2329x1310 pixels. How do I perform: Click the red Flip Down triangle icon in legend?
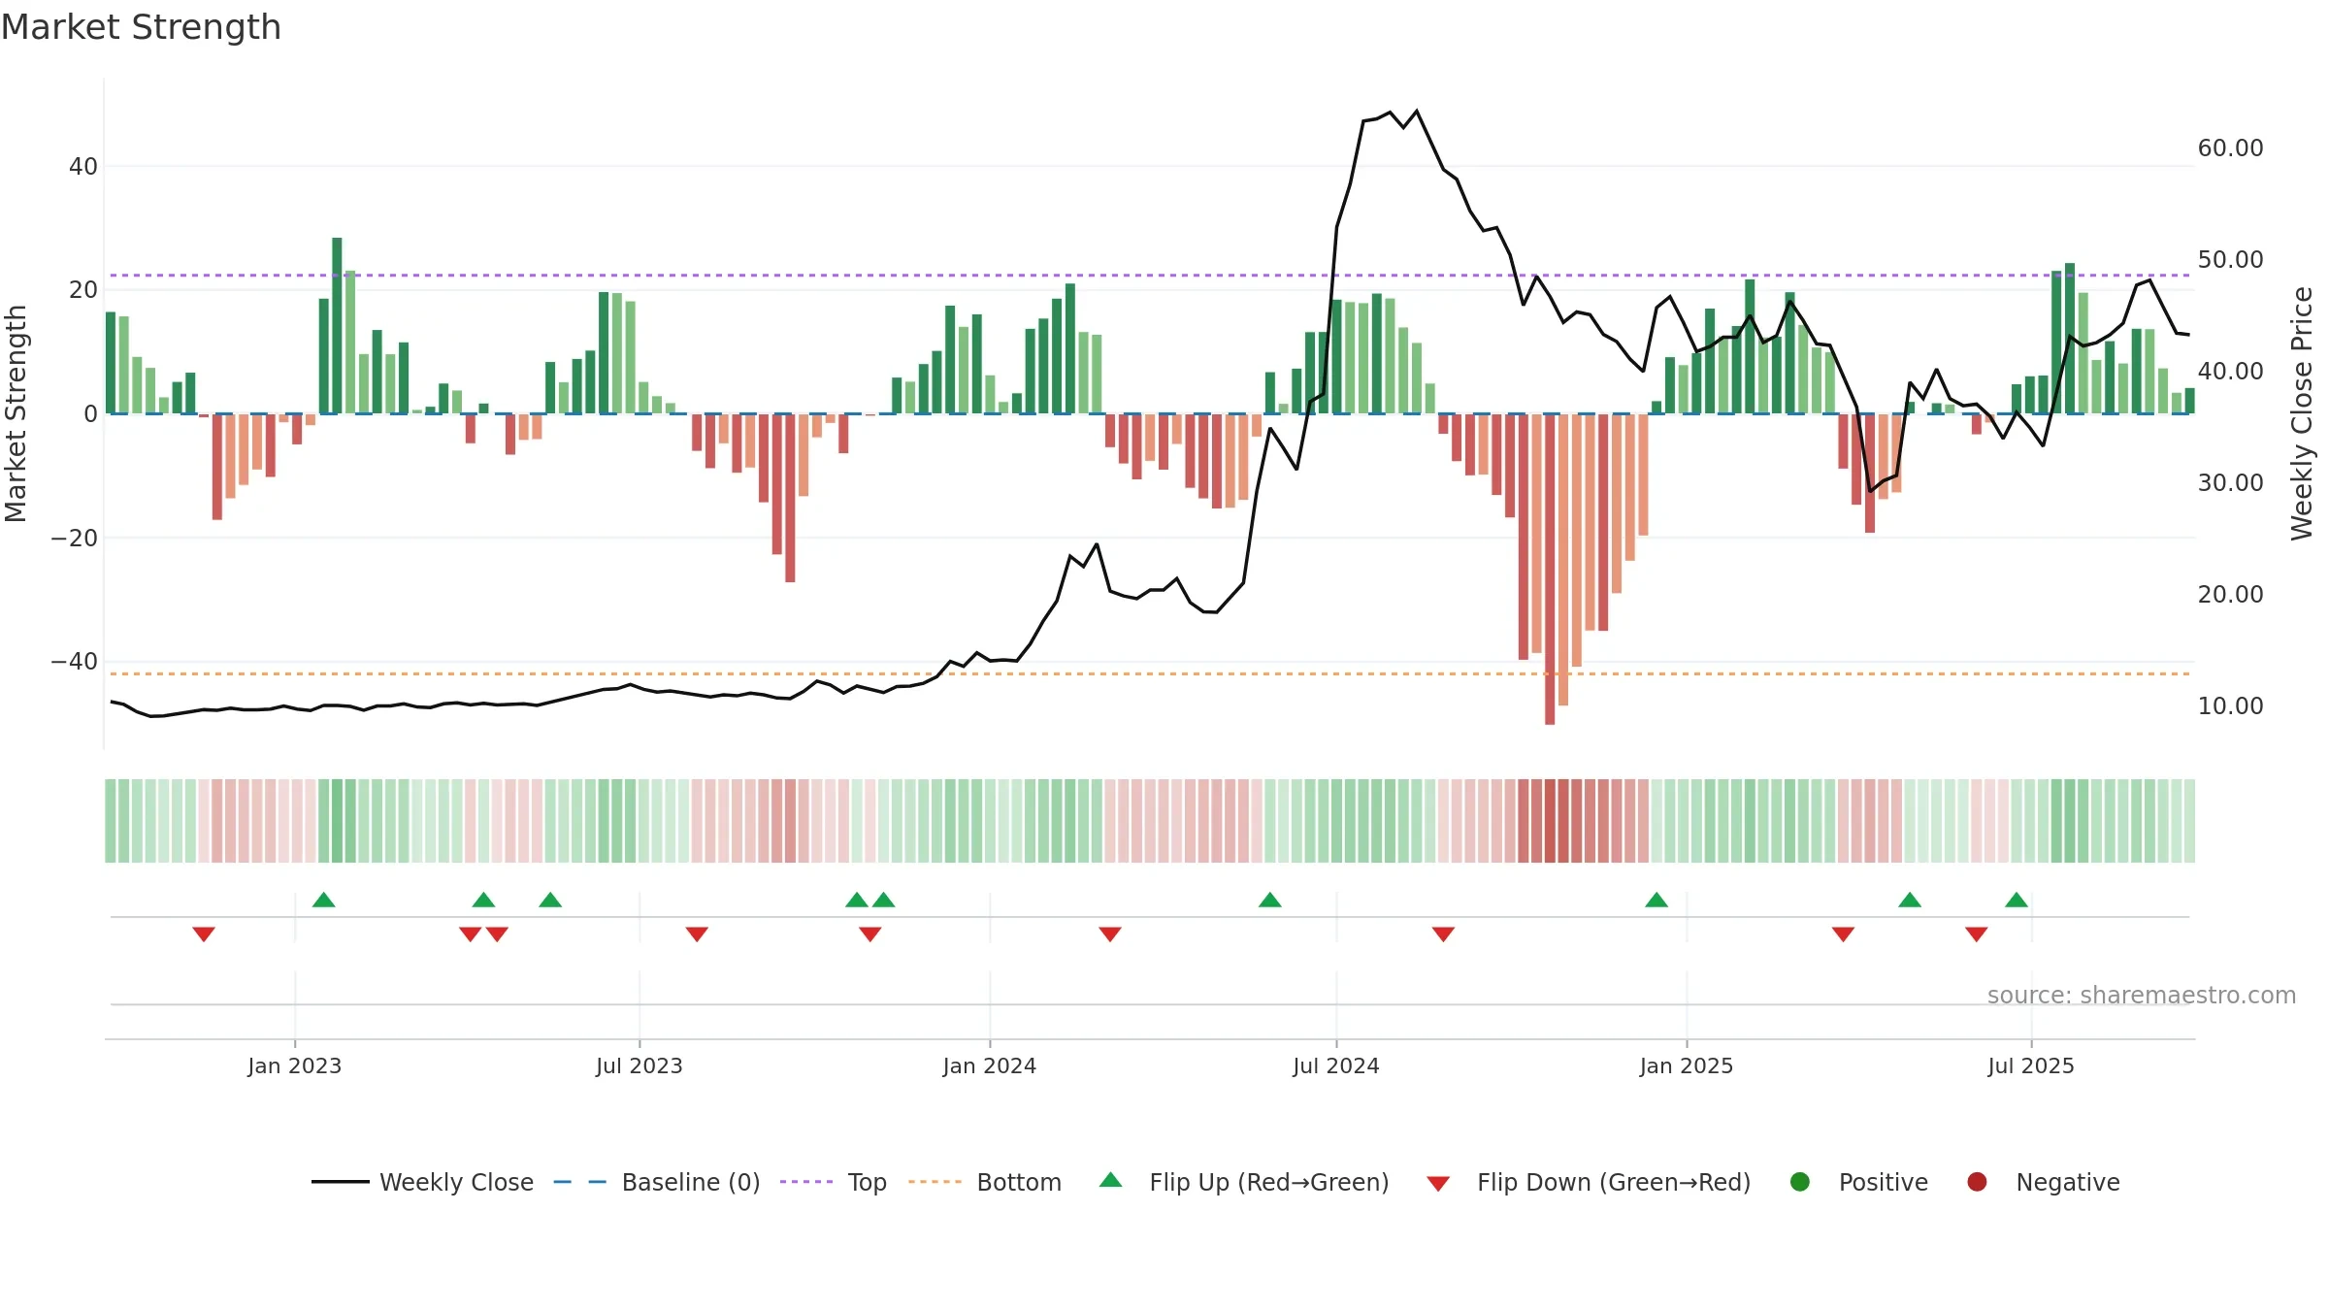pos(1438,1184)
